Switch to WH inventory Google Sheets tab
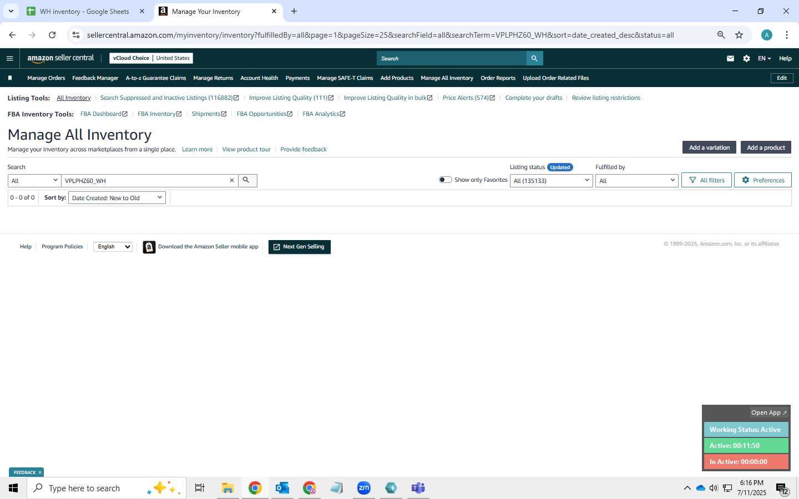Screen dimensions: 799x499 pos(84,11)
